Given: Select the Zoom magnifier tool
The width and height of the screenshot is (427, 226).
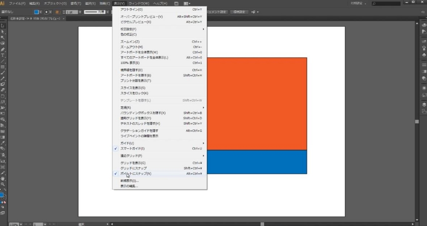Looking at the screenshot, I should (x=3, y=184).
